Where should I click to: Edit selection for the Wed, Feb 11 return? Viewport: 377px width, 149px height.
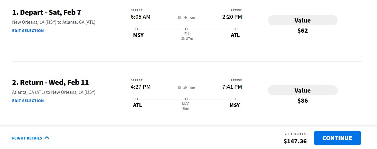[28, 101]
